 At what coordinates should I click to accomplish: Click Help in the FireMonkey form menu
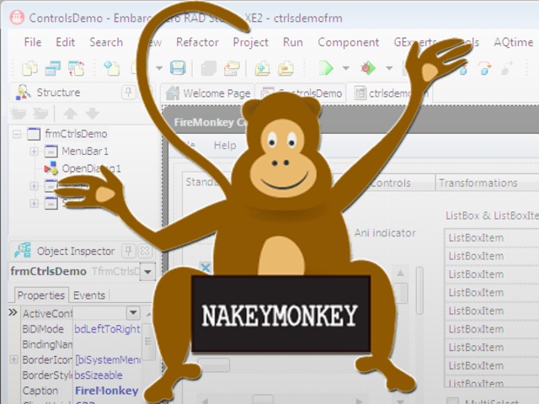point(225,145)
